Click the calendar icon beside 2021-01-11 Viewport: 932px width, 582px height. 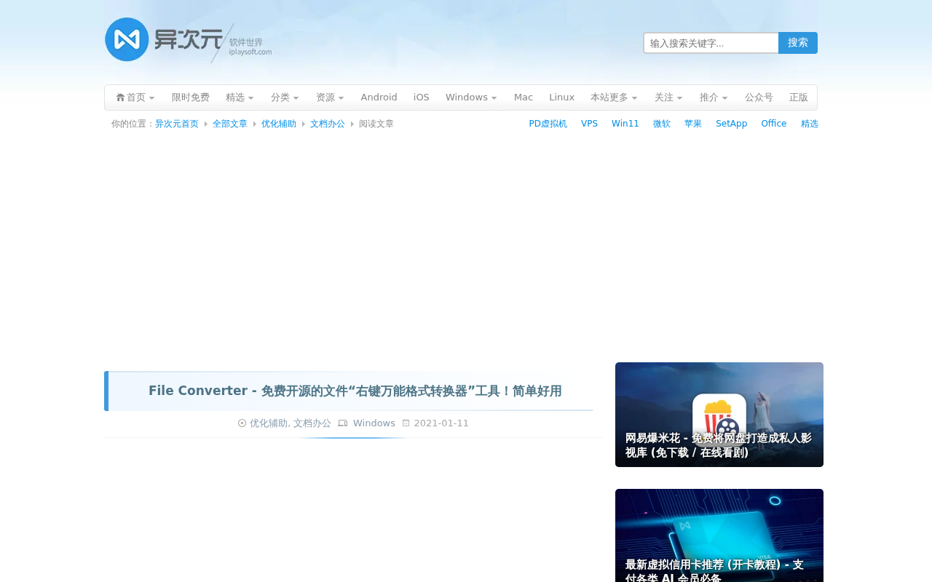pos(406,423)
